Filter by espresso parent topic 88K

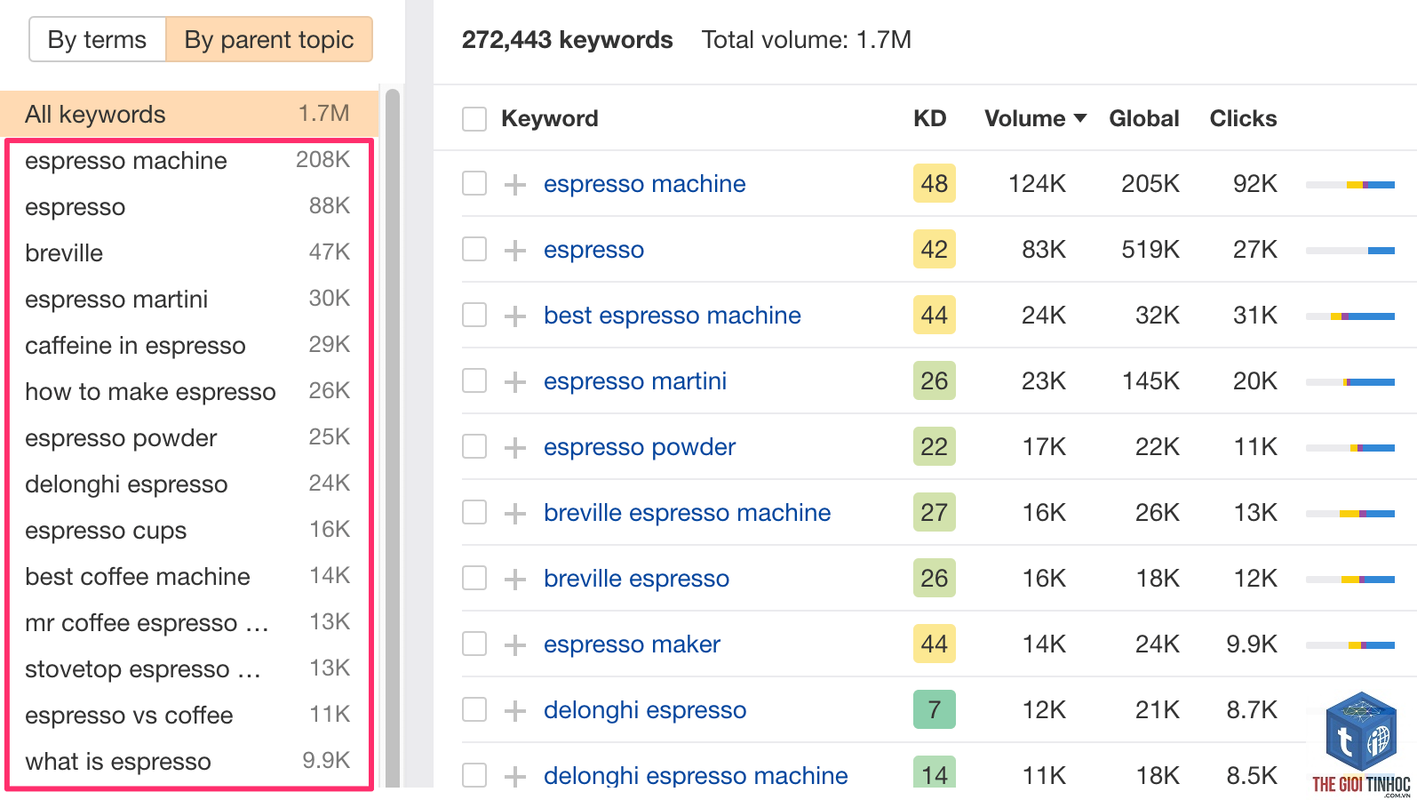187,207
